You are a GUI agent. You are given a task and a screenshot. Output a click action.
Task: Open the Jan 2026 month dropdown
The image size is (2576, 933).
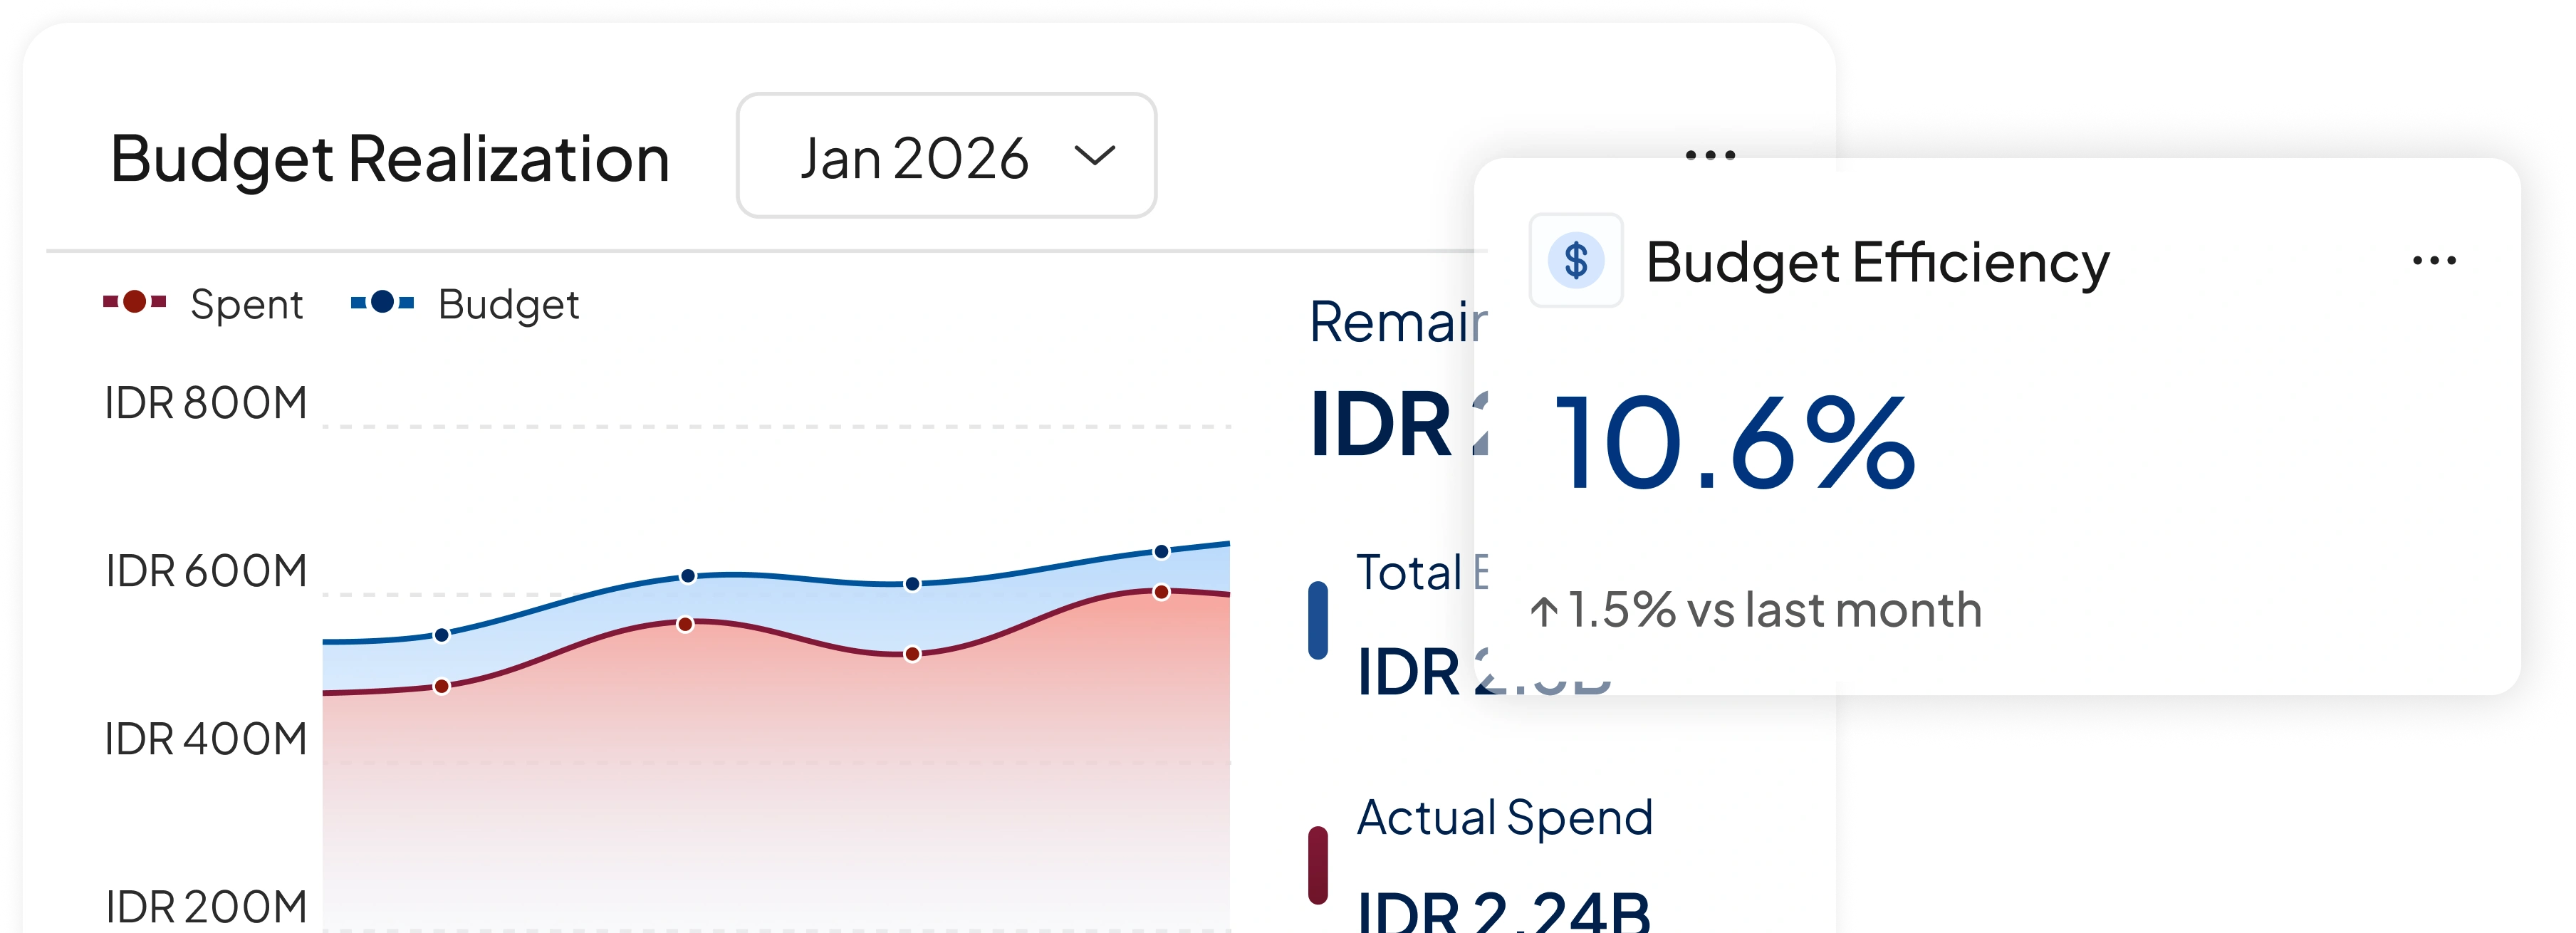[x=946, y=156]
